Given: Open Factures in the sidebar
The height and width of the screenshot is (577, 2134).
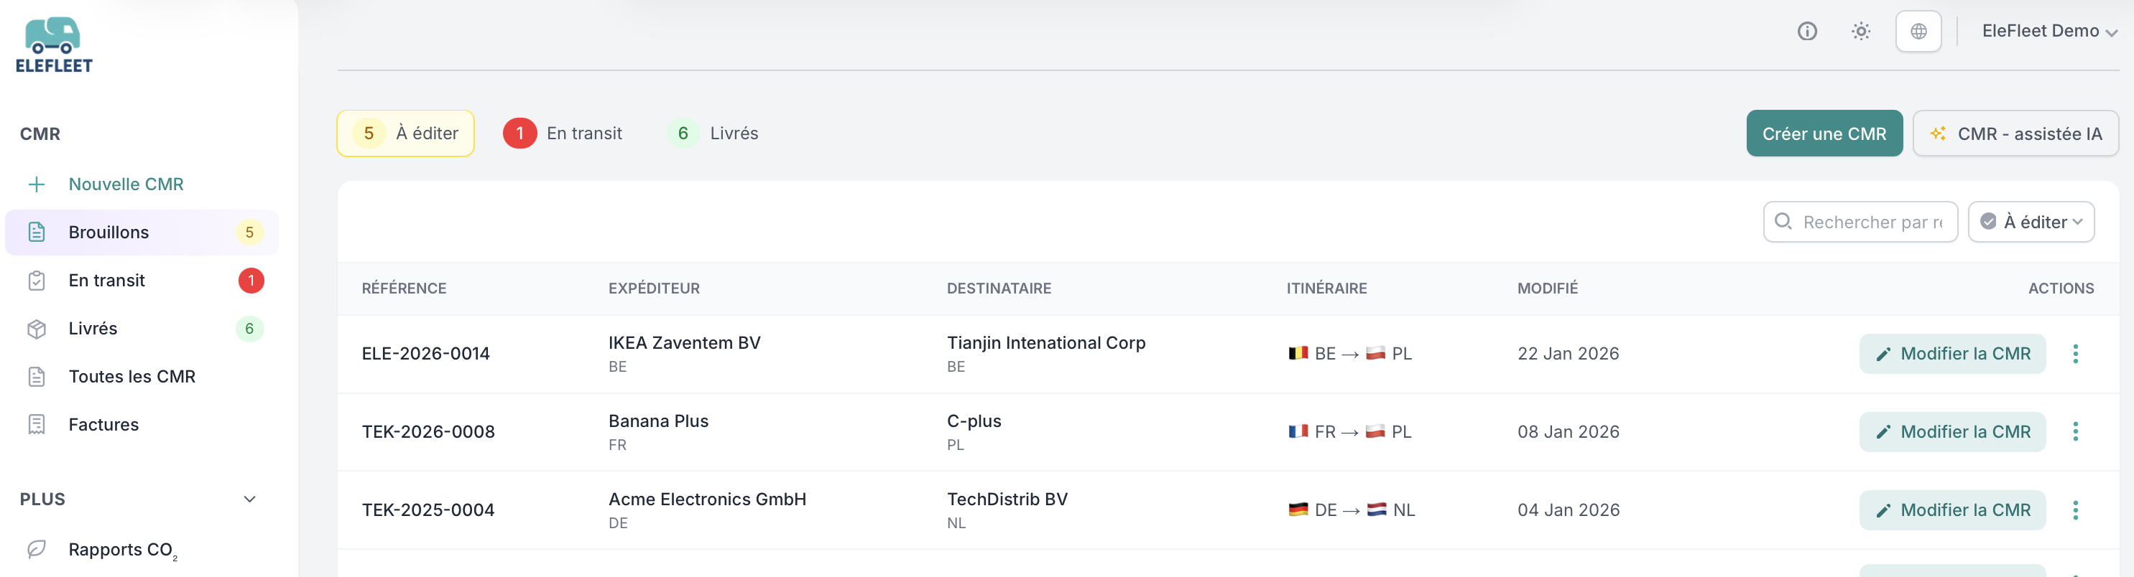Looking at the screenshot, I should click(103, 425).
